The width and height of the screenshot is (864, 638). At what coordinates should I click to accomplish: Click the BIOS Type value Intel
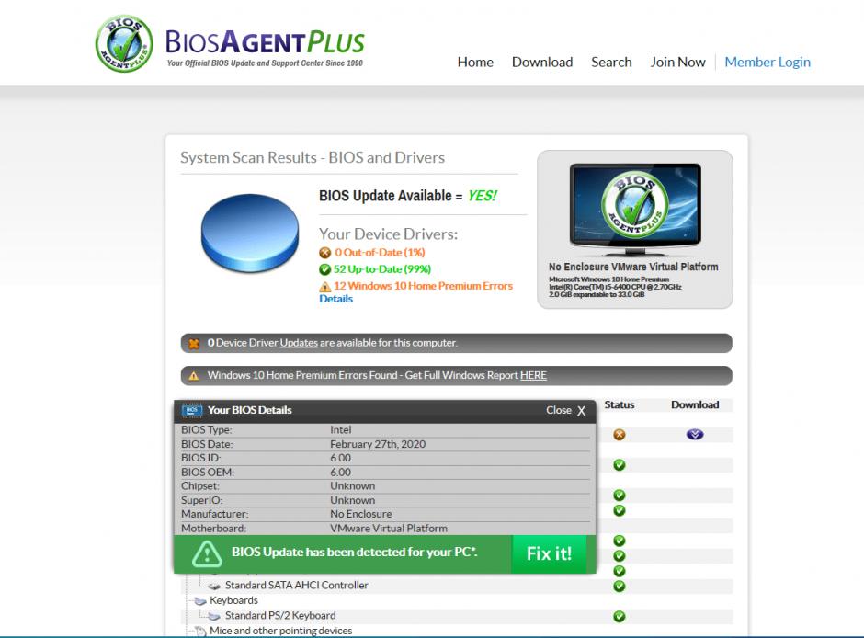[340, 429]
